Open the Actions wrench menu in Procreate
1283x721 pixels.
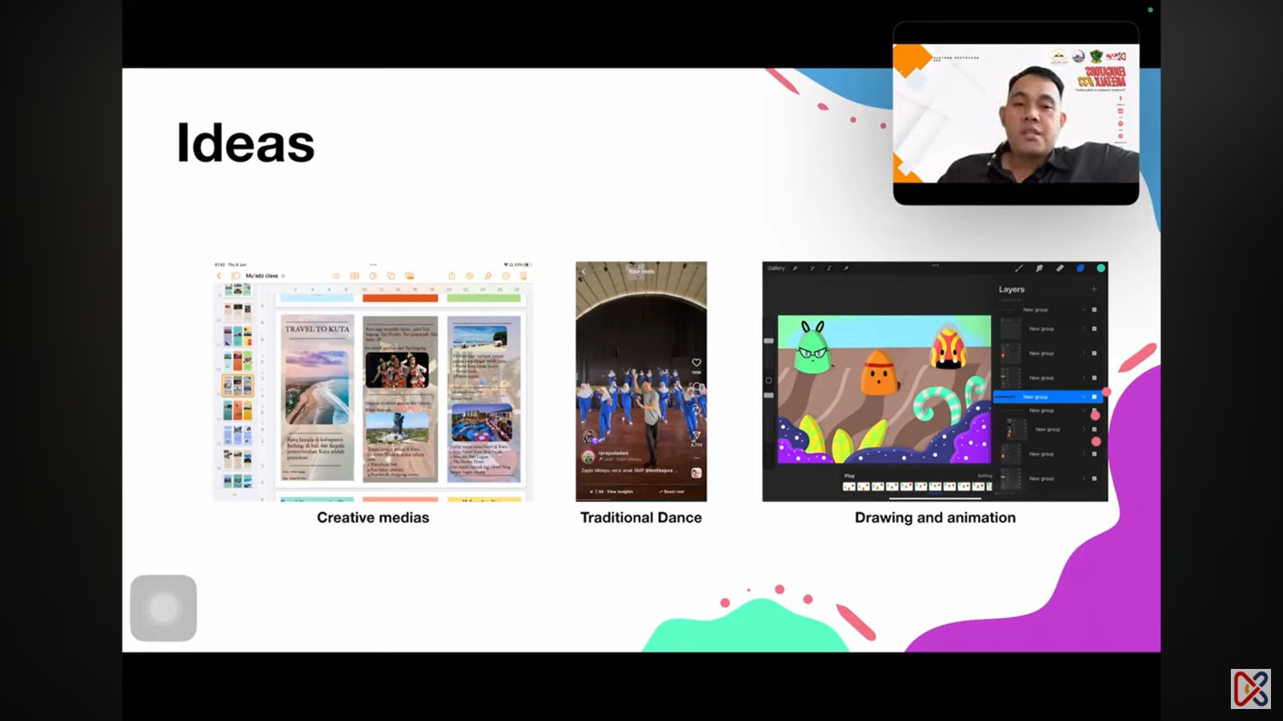[x=795, y=268]
